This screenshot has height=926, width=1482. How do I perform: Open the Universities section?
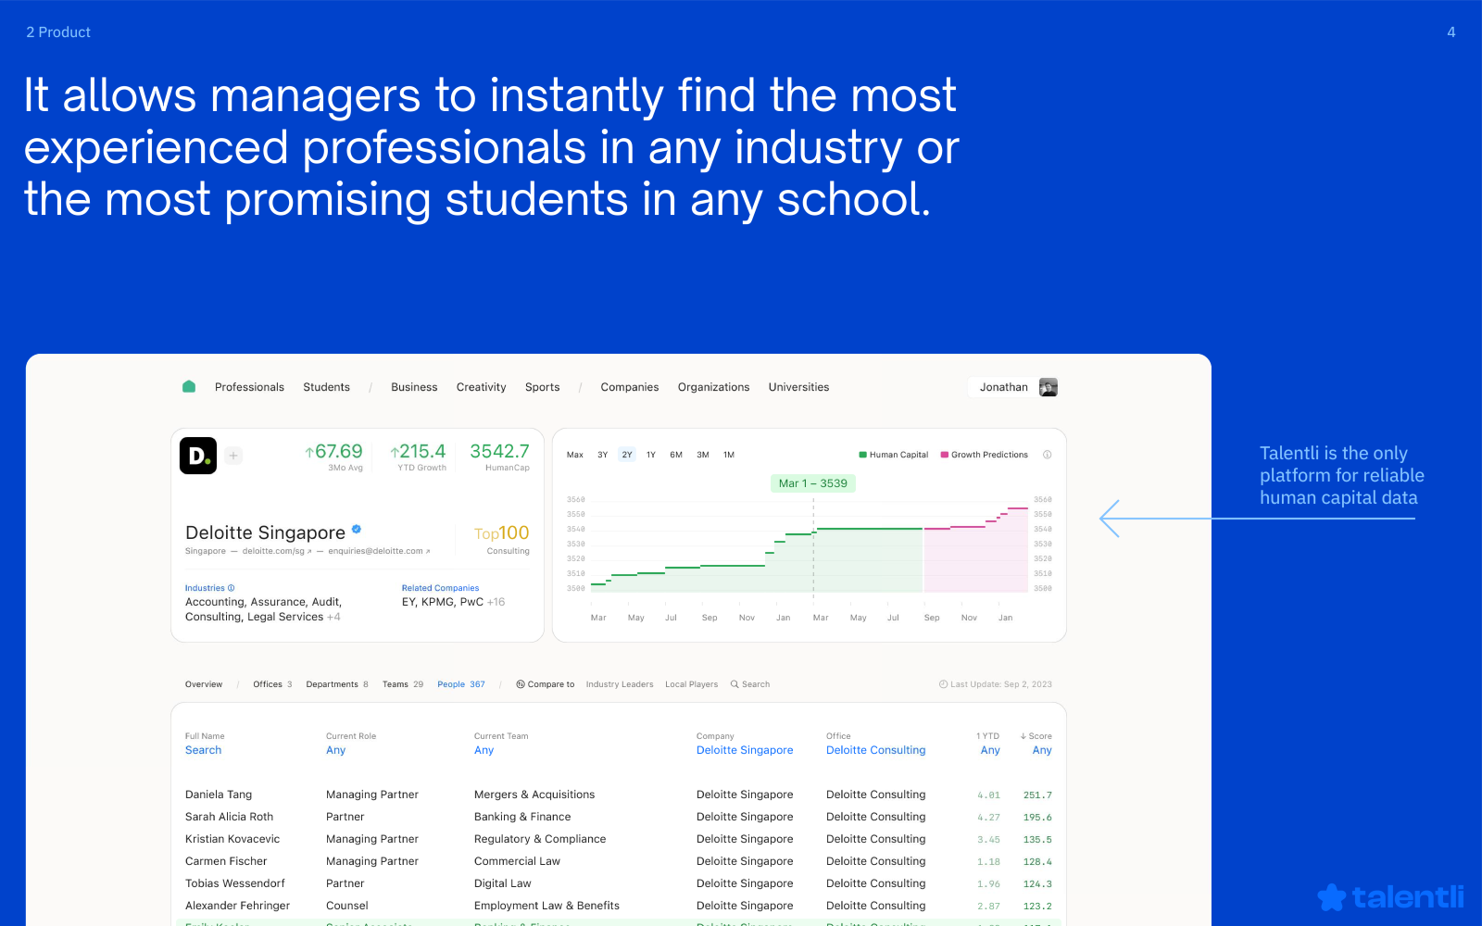(x=799, y=387)
